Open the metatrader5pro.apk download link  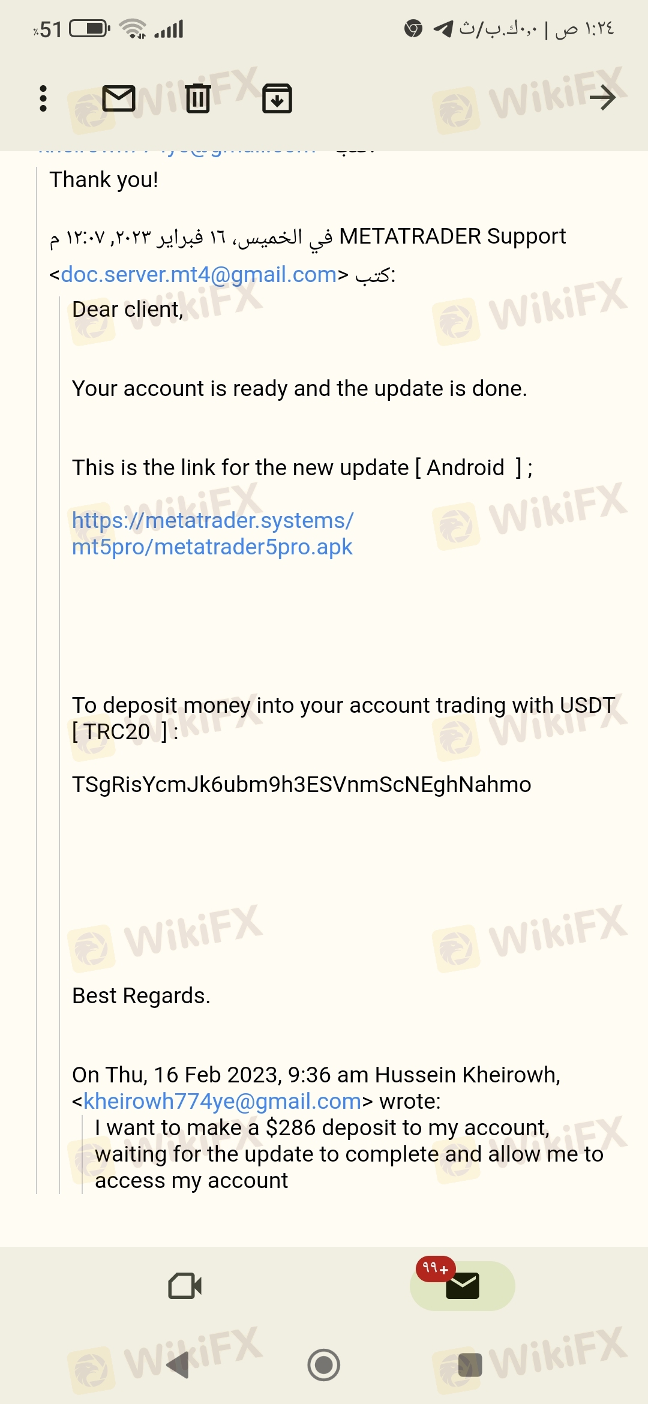(213, 533)
